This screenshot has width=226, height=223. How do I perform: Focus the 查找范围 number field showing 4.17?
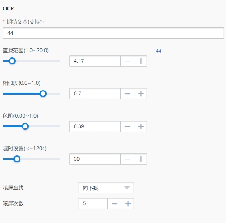(x=95, y=61)
